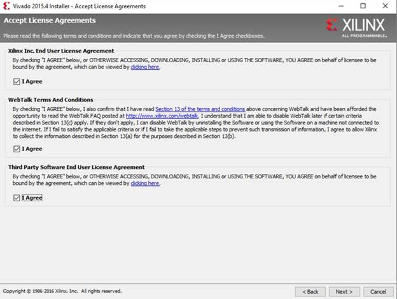Open Section 13 of the terms and conditions

[x=200, y=109]
